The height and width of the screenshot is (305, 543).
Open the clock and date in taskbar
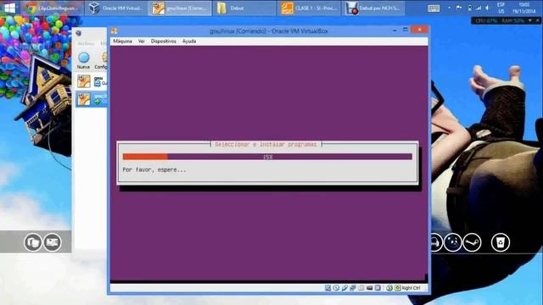click(x=524, y=8)
